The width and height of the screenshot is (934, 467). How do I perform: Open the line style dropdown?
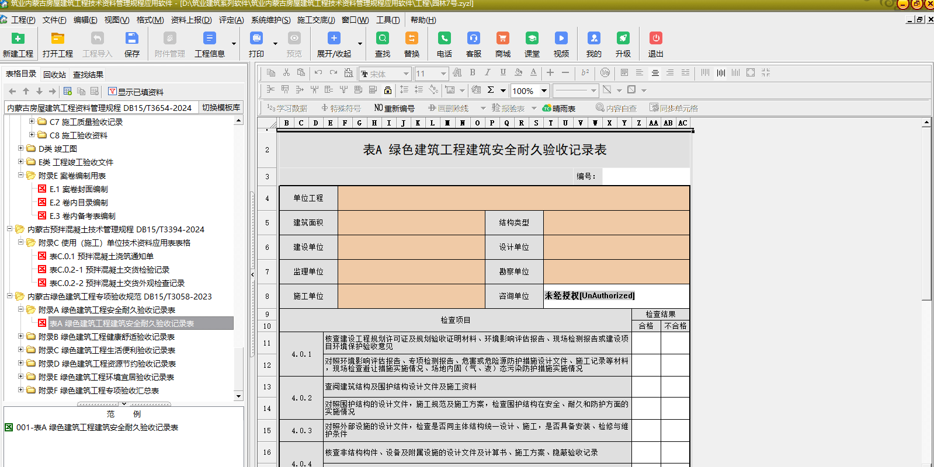click(x=593, y=90)
